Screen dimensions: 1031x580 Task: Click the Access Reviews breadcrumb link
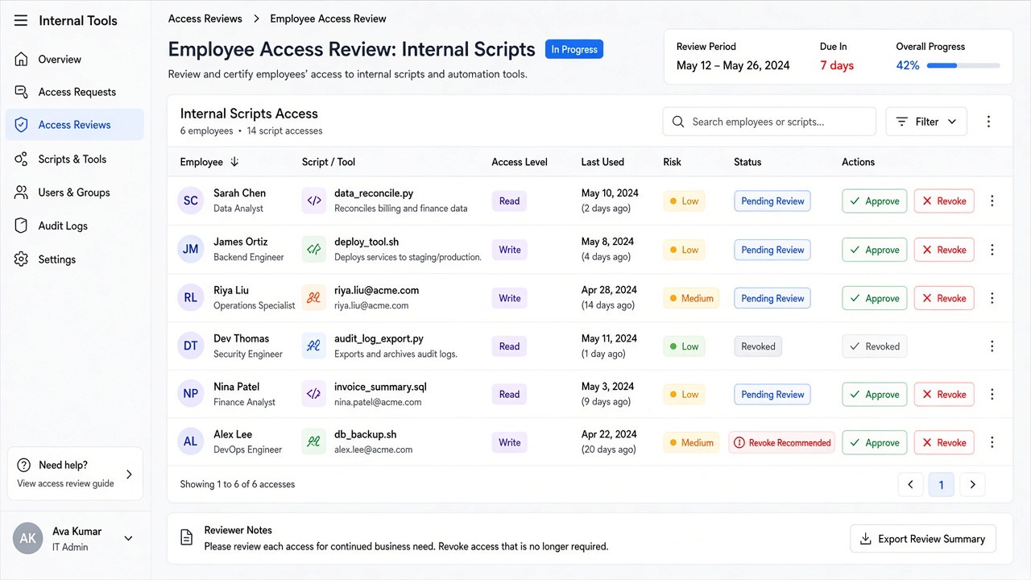click(205, 19)
